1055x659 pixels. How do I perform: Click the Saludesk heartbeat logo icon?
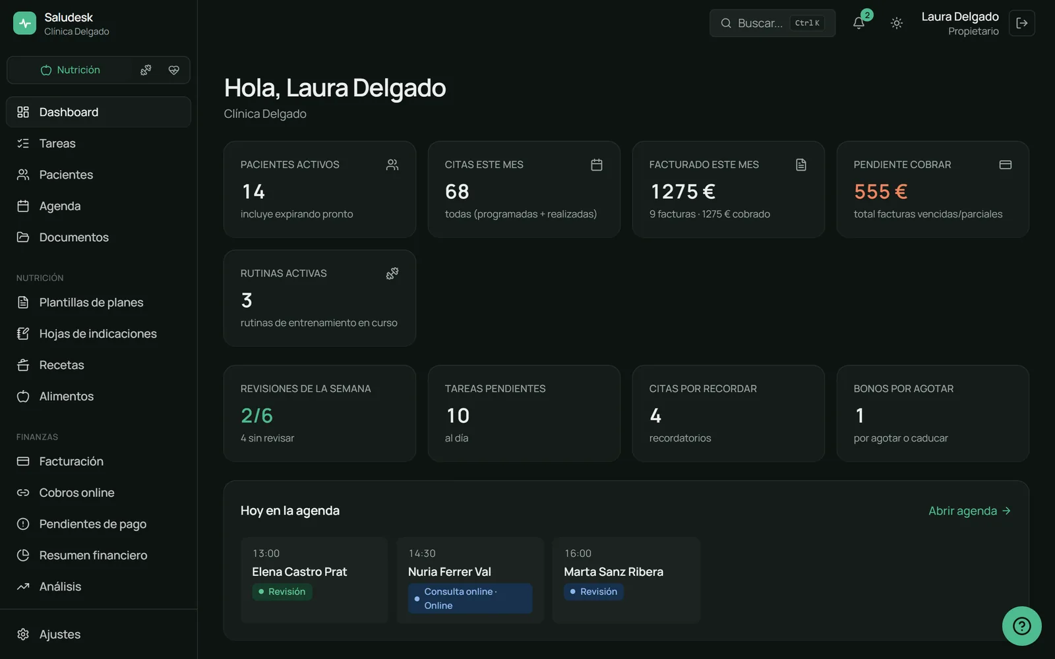[x=24, y=23]
